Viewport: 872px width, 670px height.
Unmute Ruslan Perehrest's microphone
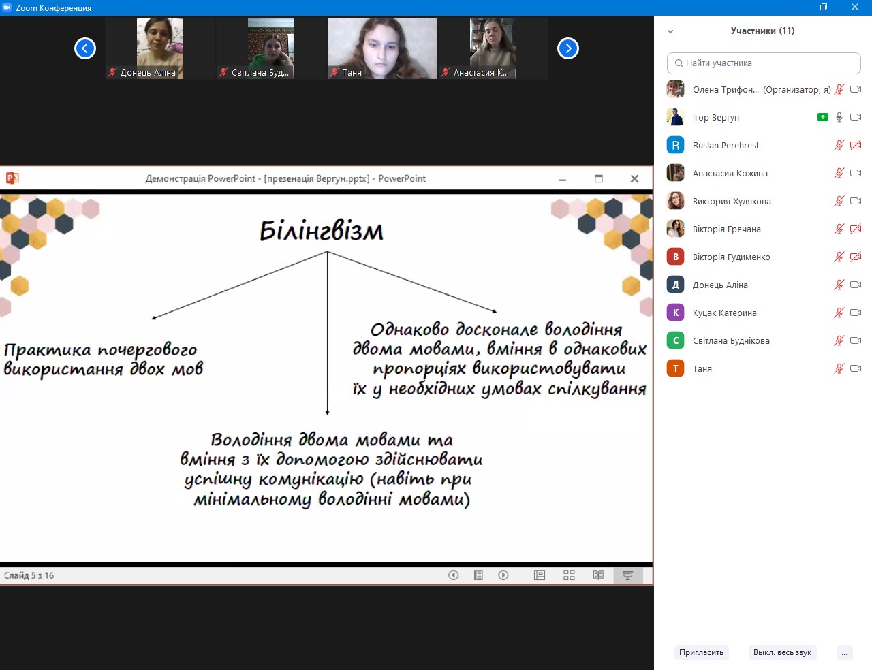[x=839, y=145]
